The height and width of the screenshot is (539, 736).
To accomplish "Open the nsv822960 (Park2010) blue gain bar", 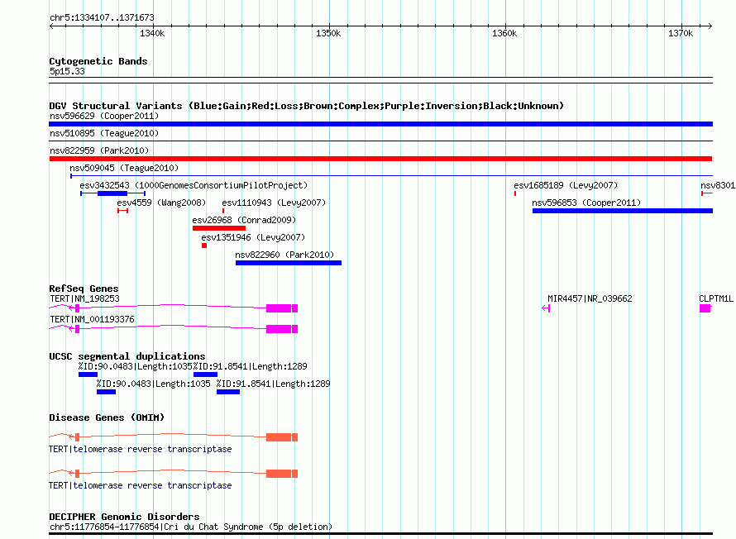I will [x=289, y=263].
